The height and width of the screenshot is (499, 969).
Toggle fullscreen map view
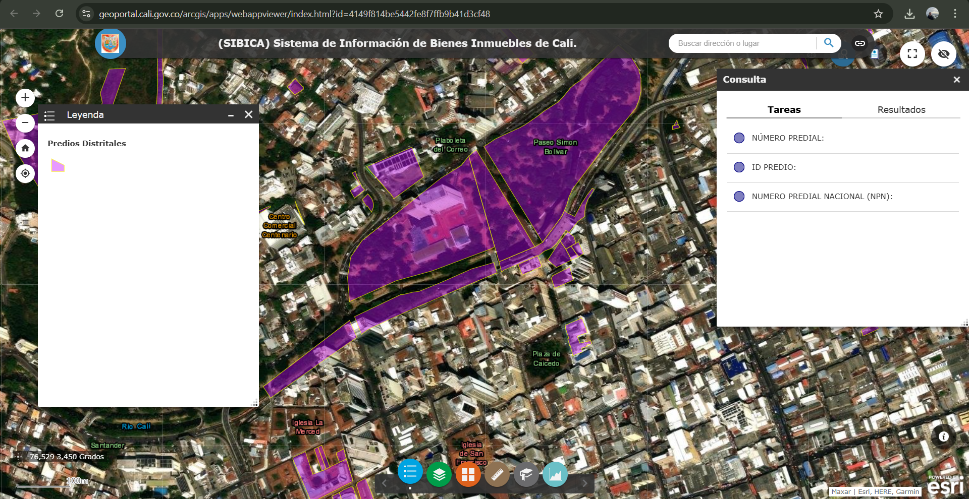tap(912, 54)
